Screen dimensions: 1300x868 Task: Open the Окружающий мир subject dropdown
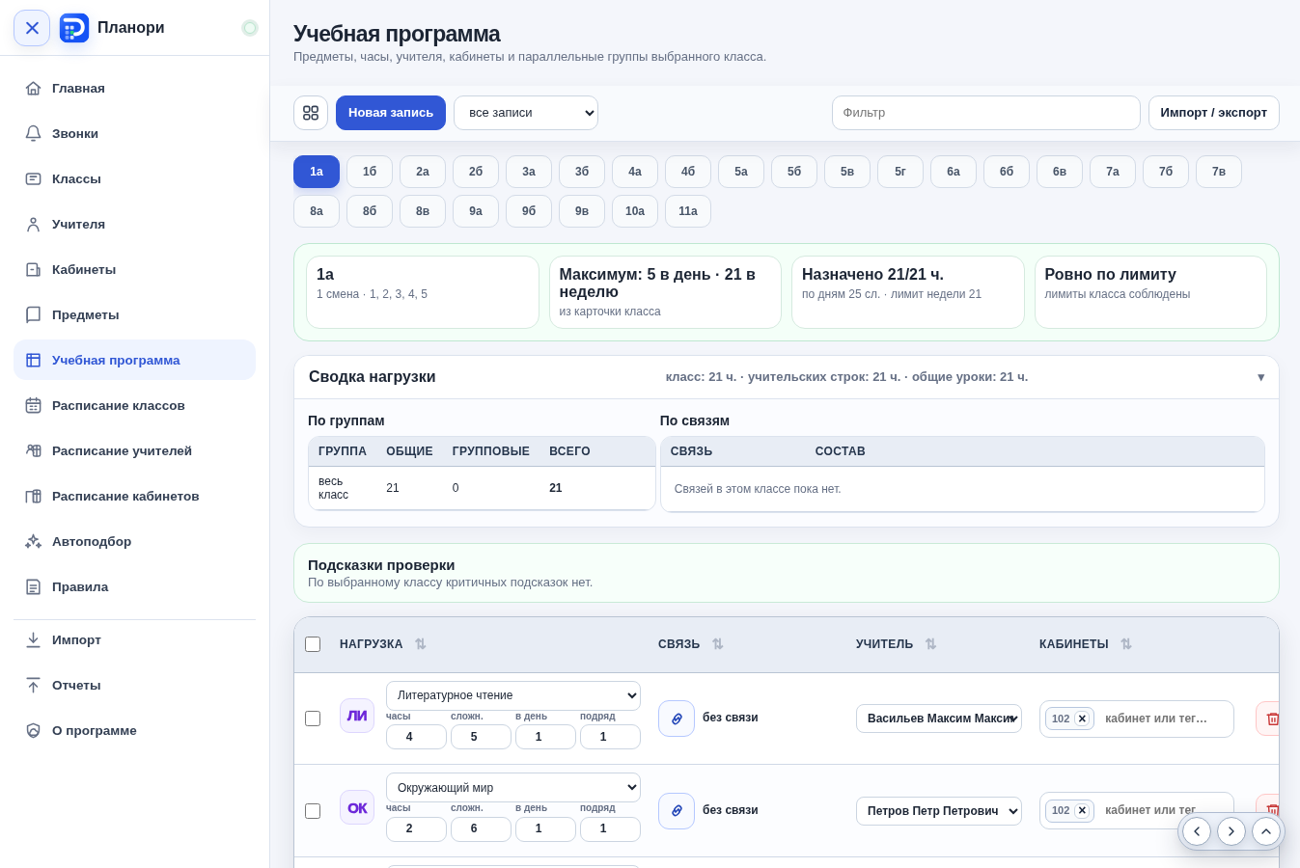(513, 788)
